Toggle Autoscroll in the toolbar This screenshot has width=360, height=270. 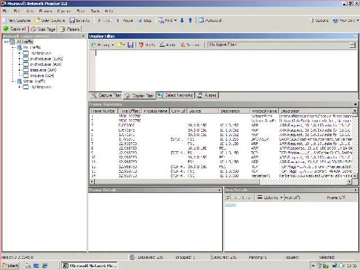(210, 20)
